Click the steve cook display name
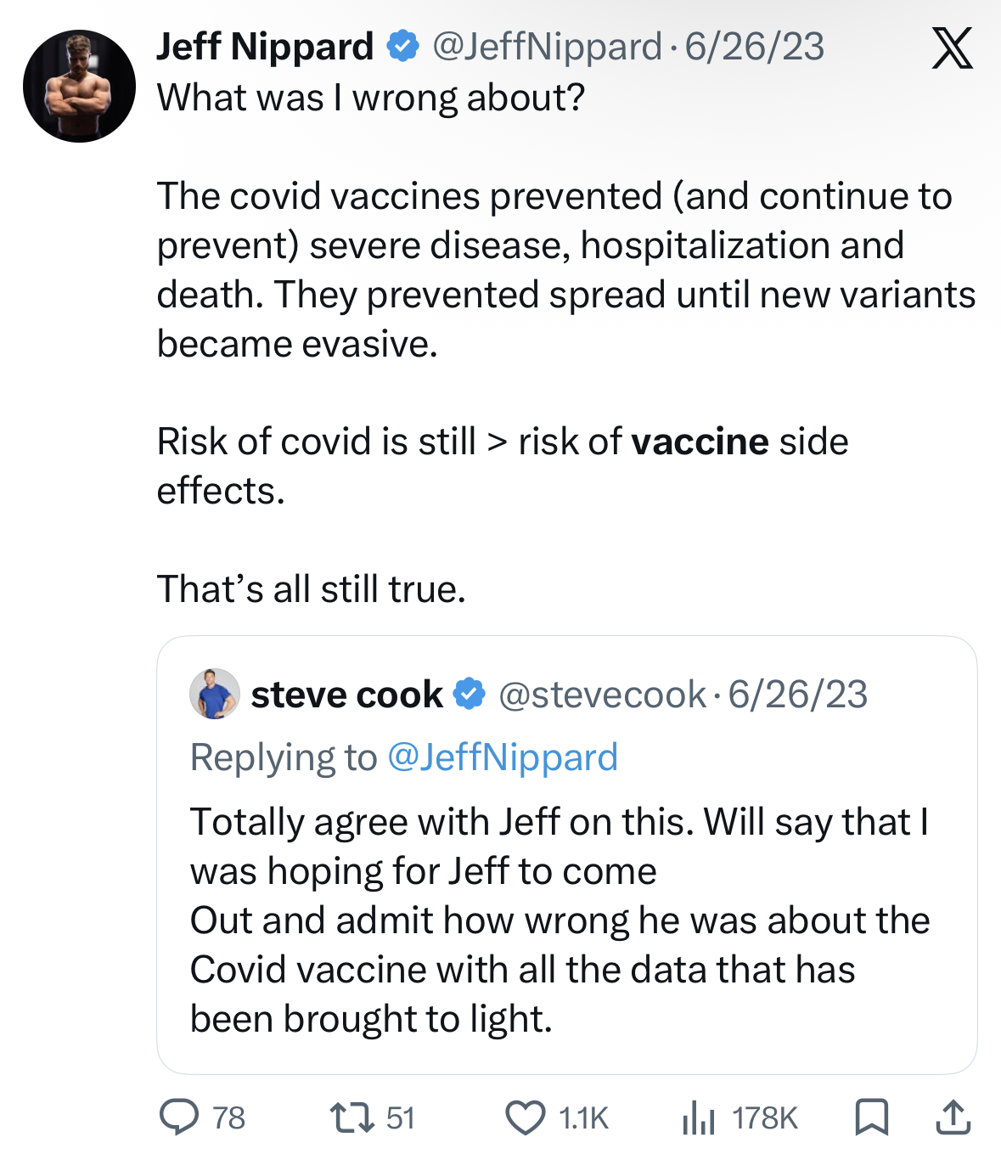This screenshot has width=1001, height=1154. [346, 695]
